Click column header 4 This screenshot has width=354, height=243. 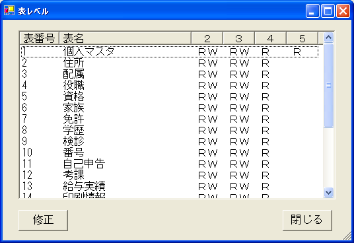point(271,38)
